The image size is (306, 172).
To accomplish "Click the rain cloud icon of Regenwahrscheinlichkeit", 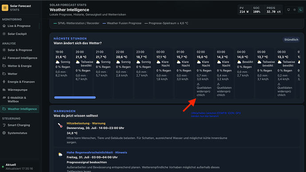I will pyautogui.click(x=60, y=154).
